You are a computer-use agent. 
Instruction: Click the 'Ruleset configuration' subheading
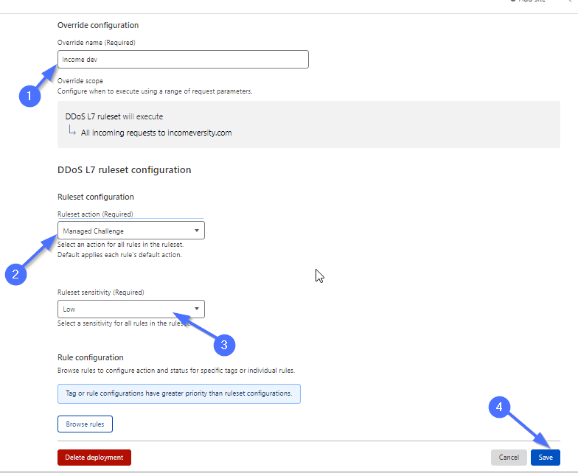click(x=96, y=197)
